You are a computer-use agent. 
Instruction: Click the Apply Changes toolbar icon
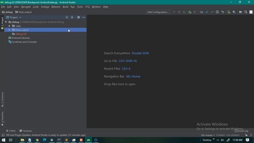(x=190, y=12)
